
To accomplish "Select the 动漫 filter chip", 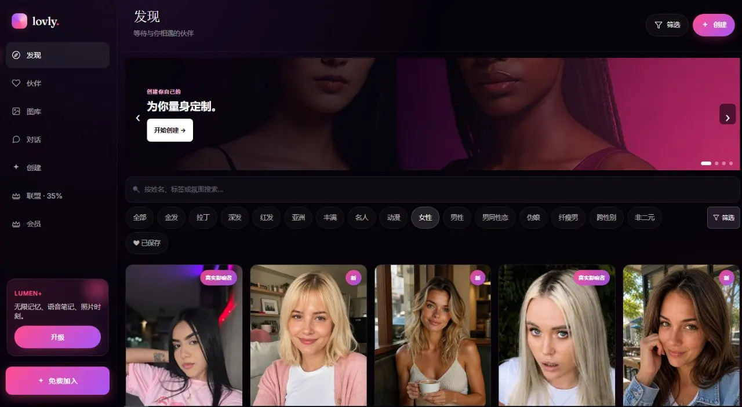I will [x=394, y=218].
